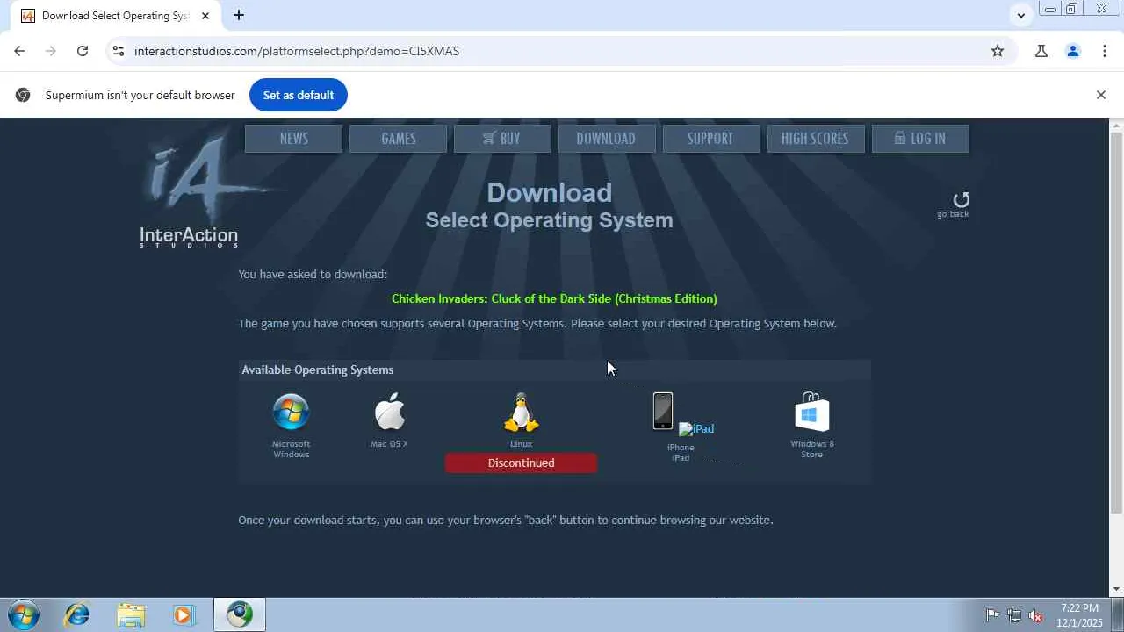
Task: Open the DOWNLOAD menu item
Action: point(607,139)
